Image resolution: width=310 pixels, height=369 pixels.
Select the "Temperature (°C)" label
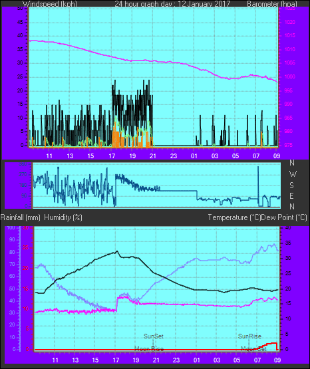tap(234, 217)
